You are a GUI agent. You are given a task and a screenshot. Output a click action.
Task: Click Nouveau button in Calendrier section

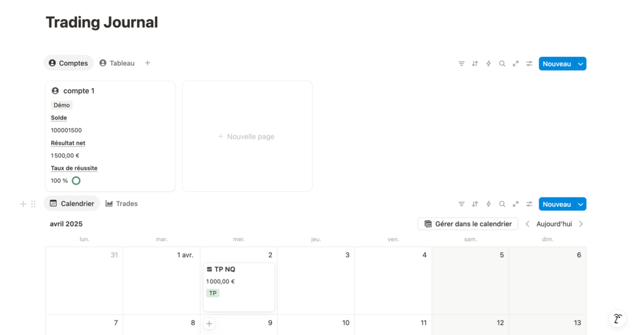[x=557, y=204]
